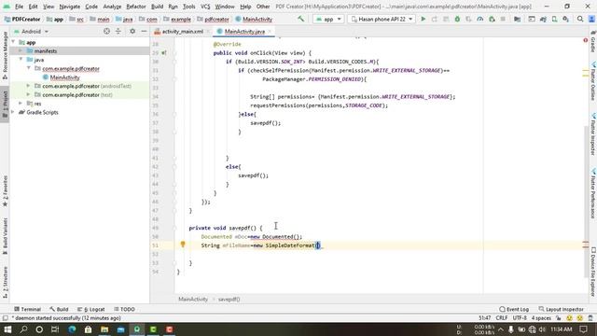Click the gutter override icon beside onClick

[x=164, y=53]
